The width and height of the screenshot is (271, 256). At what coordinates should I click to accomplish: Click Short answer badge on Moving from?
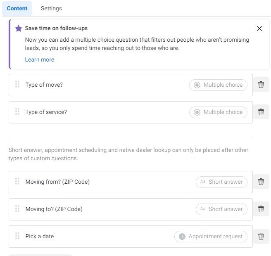tap(221, 182)
